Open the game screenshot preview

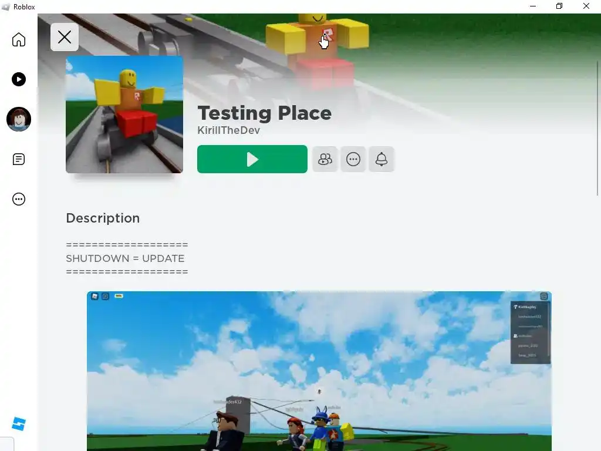click(x=319, y=371)
